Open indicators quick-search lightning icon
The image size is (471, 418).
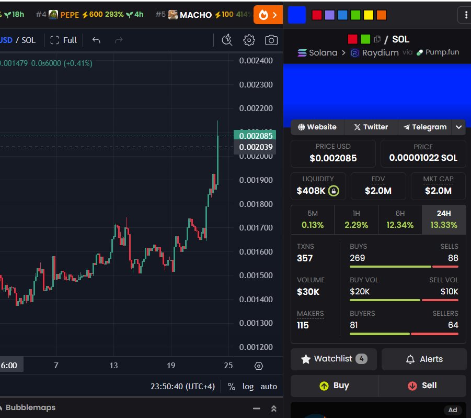[227, 40]
